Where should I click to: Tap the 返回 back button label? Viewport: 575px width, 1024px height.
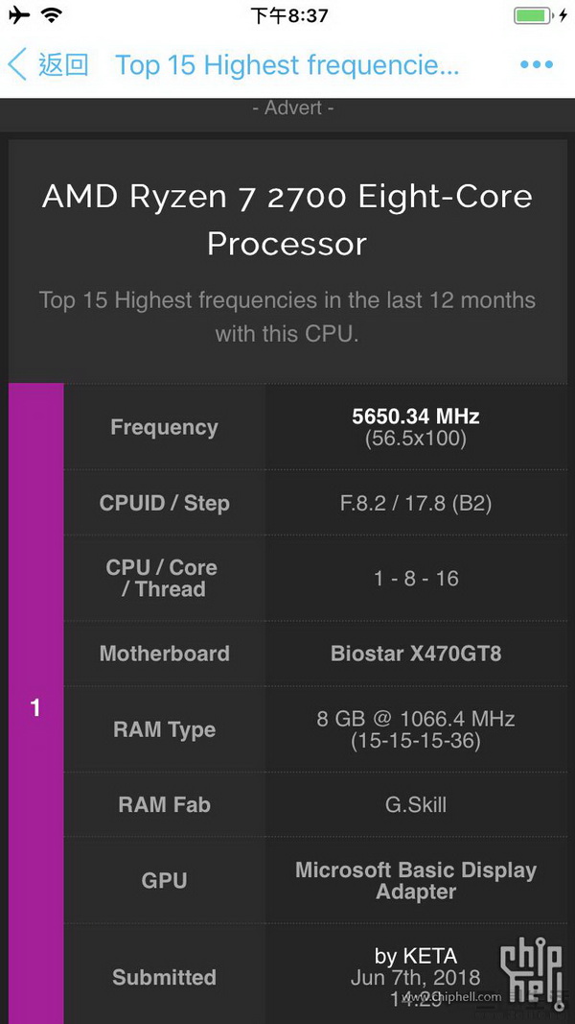click(63, 64)
